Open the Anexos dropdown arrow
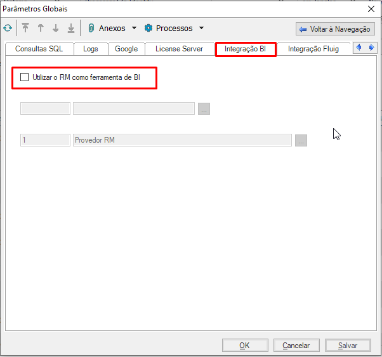The width and height of the screenshot is (382, 357). (134, 28)
